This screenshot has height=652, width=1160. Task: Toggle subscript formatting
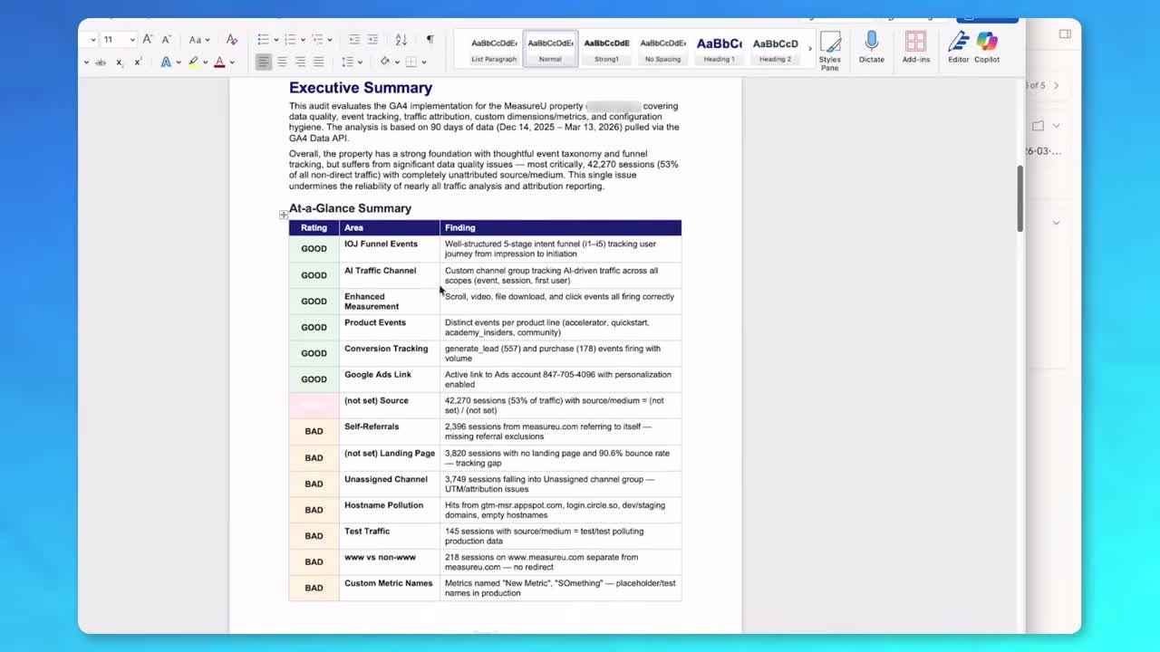tap(119, 62)
